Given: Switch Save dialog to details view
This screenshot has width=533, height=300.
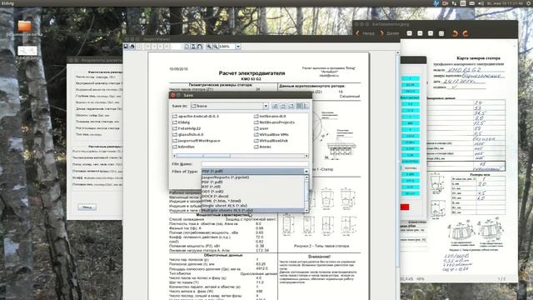Looking at the screenshot, I should pos(306,106).
